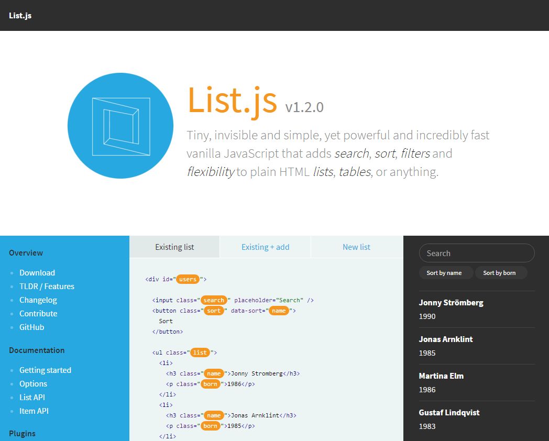Open the Changelog page
Viewport: 549px width, 441px height.
(x=38, y=300)
